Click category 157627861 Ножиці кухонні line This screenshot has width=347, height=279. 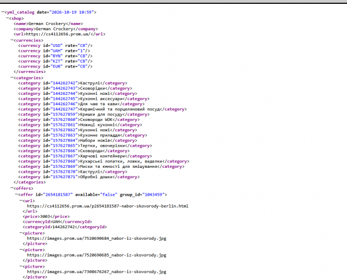click(80, 125)
